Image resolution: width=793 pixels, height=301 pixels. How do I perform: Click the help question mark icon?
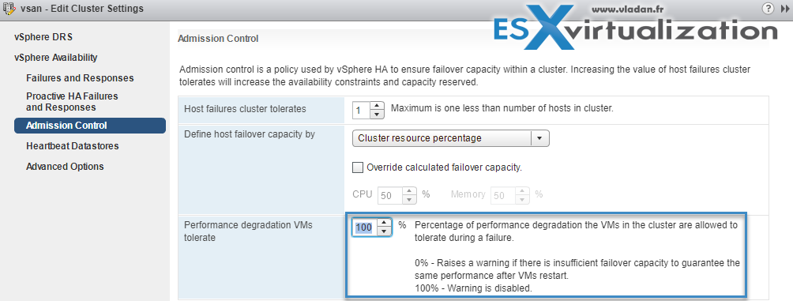coord(767,9)
